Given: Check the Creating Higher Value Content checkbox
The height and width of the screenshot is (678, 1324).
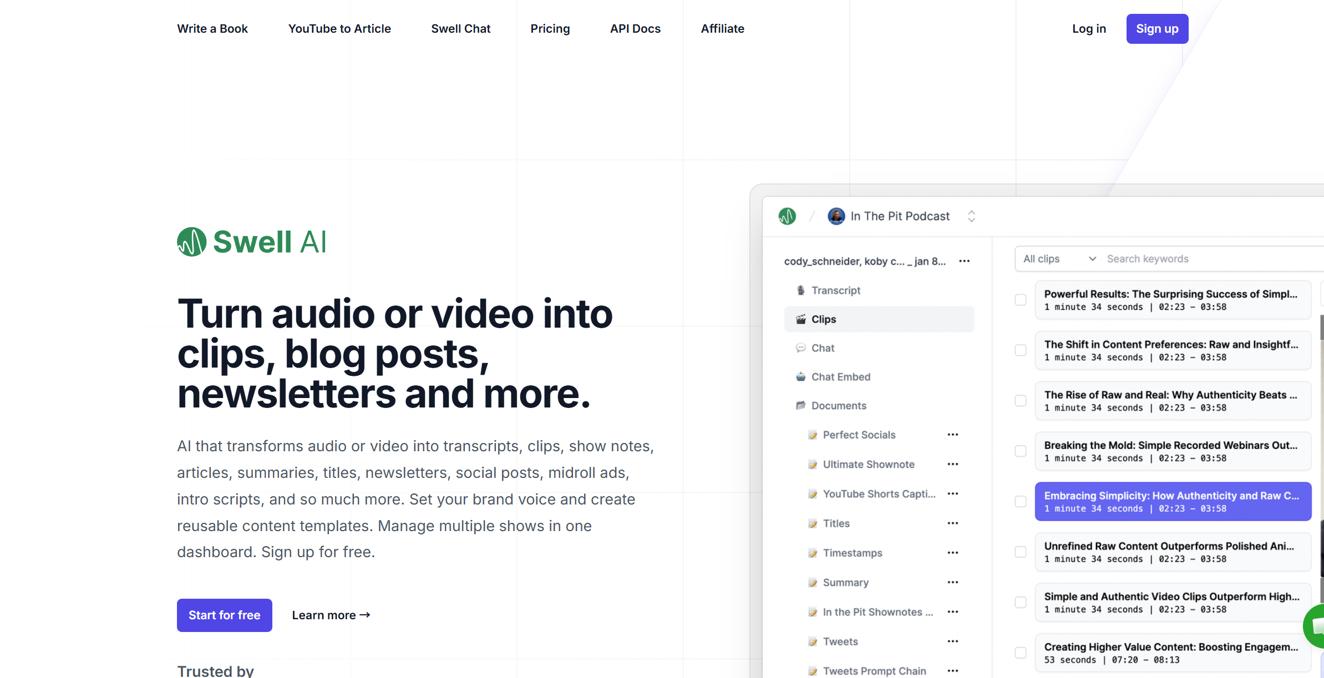Looking at the screenshot, I should [1021, 653].
